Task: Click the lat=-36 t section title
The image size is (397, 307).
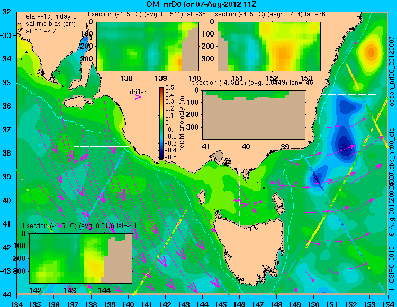Action: click(268, 14)
